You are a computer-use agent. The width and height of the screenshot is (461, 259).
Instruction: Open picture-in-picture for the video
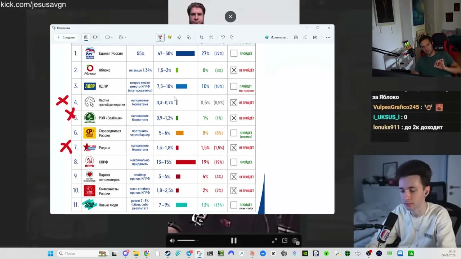[x=285, y=241]
